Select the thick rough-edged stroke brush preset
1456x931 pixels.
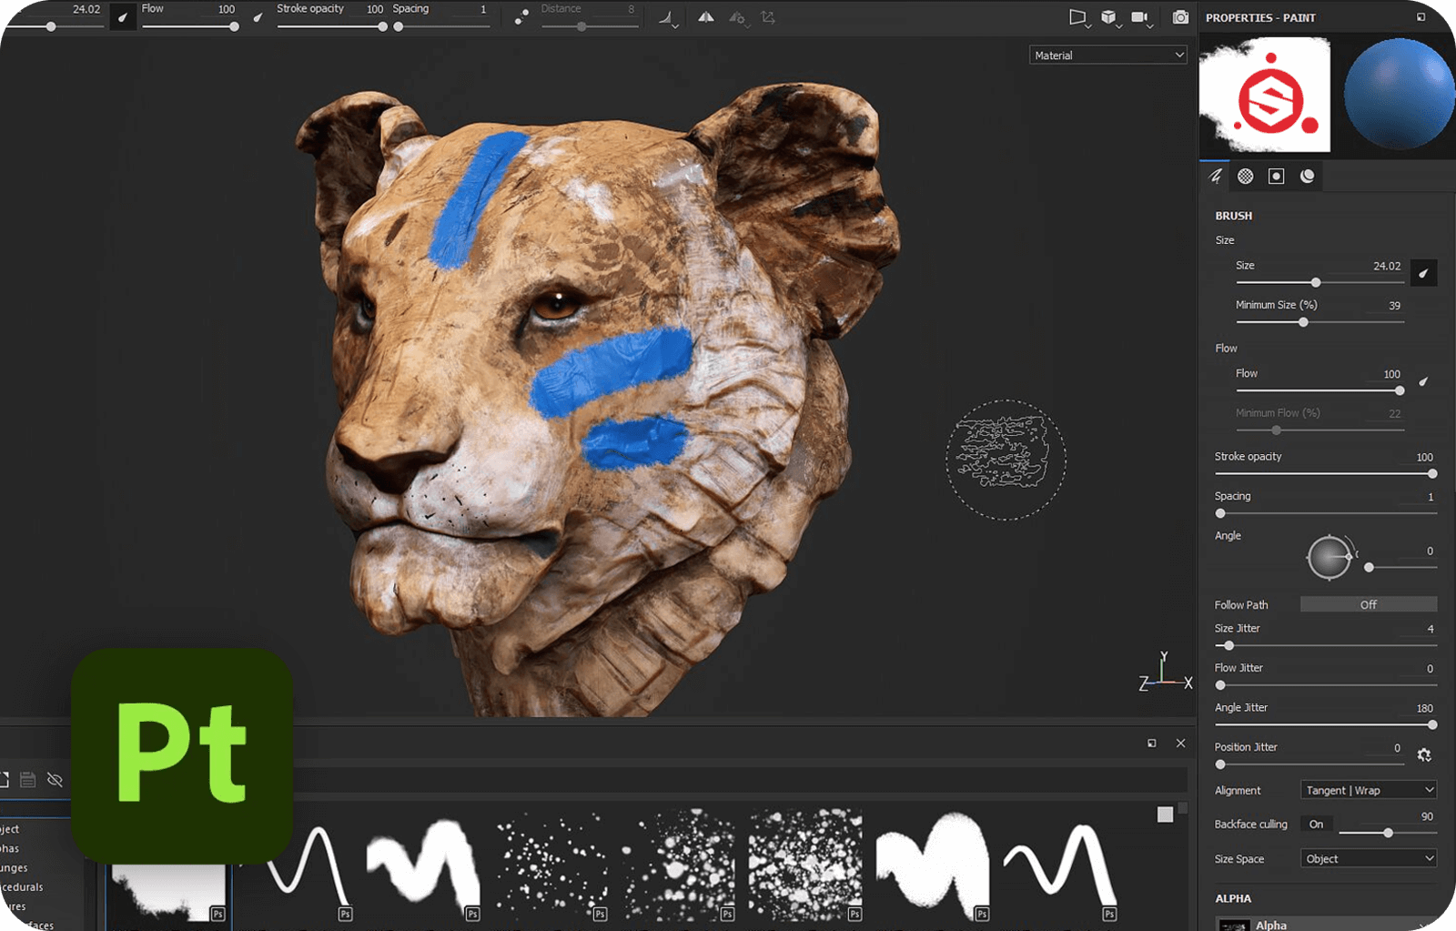pyautogui.click(x=934, y=868)
